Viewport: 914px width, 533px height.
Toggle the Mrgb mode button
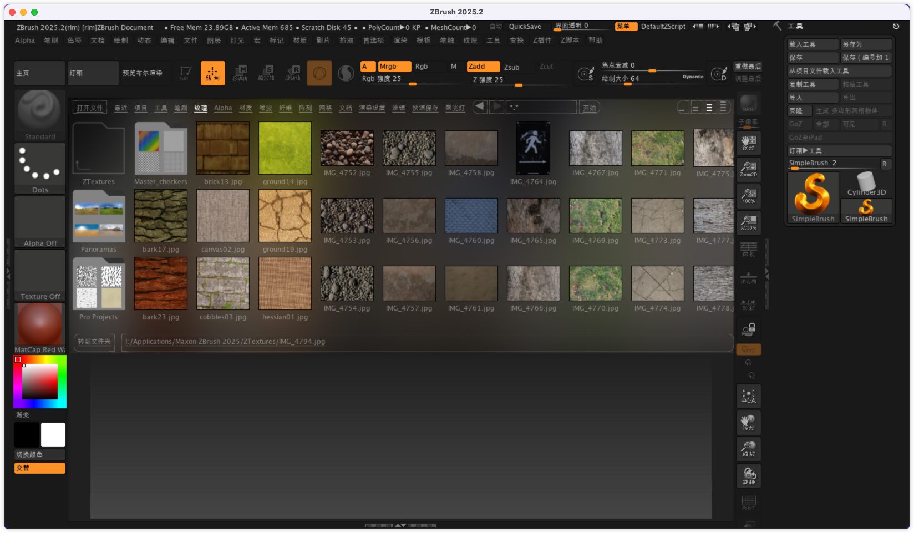click(393, 67)
